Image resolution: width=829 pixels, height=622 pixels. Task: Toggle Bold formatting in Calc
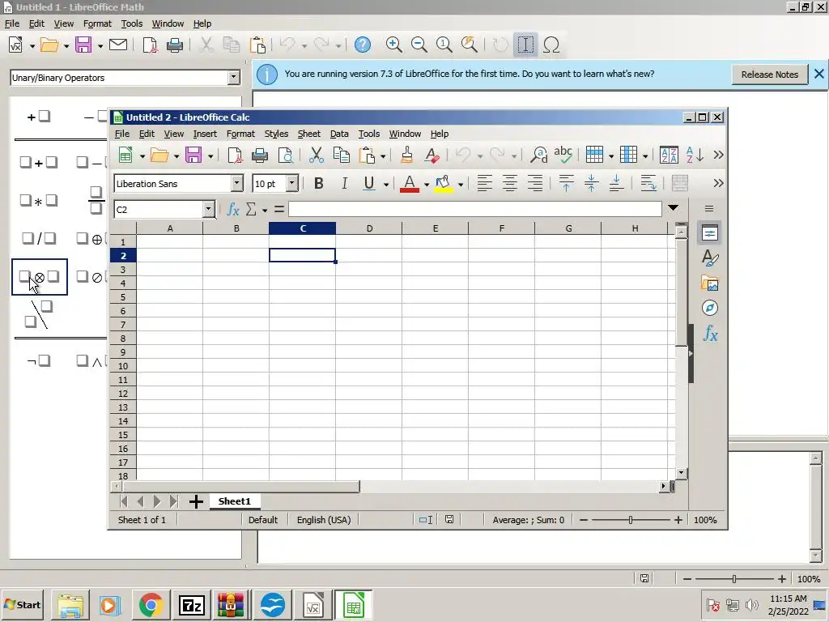318,184
